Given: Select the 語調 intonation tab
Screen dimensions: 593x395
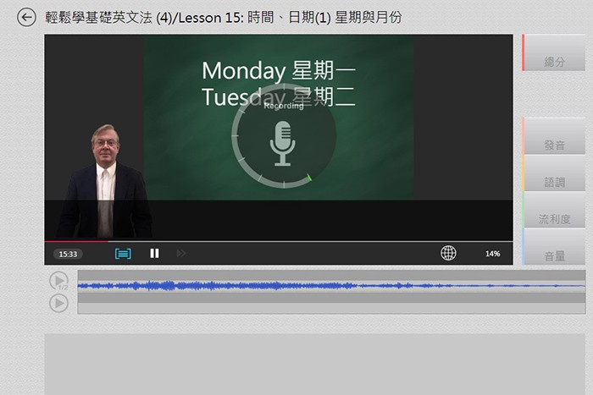Looking at the screenshot, I should (x=555, y=182).
